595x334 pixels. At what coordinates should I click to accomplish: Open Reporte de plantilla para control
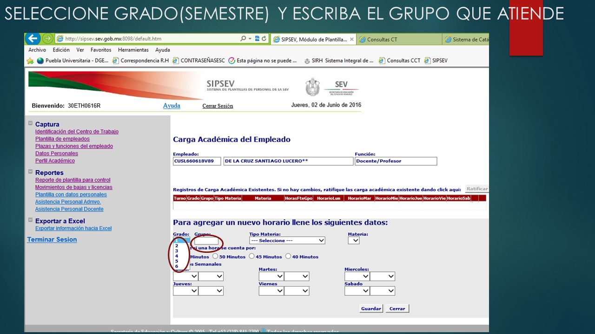pos(73,180)
